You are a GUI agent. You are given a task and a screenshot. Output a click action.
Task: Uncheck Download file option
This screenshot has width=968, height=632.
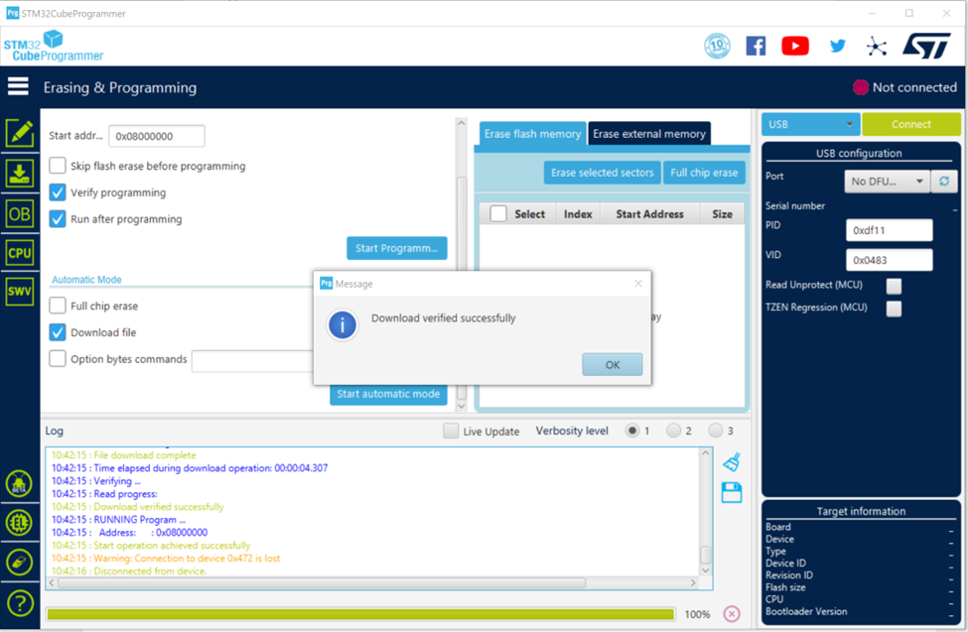point(58,332)
